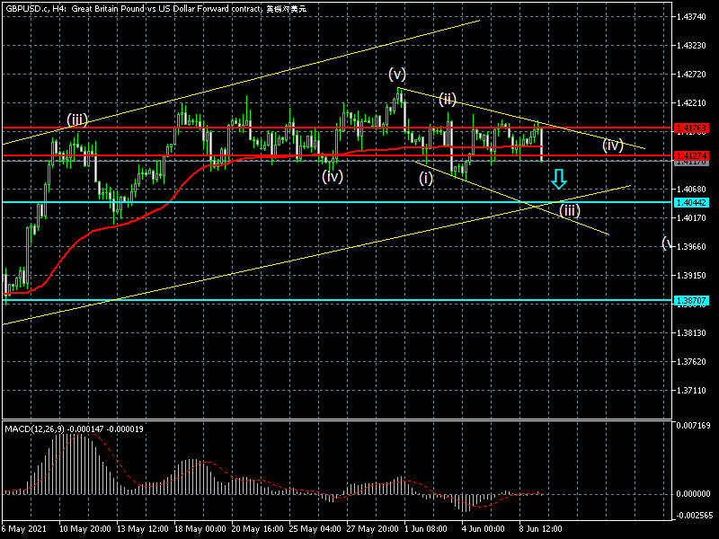This screenshot has width=719, height=539.
Task: Select the (iii) wave label beside the cyan 1.40442 line
Action: point(570,210)
